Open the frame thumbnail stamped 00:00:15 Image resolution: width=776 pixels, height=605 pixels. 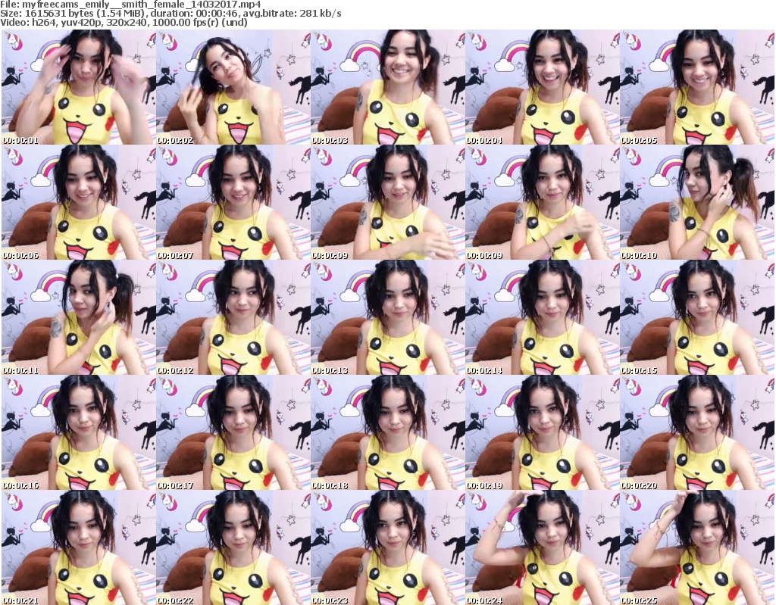tap(697, 317)
